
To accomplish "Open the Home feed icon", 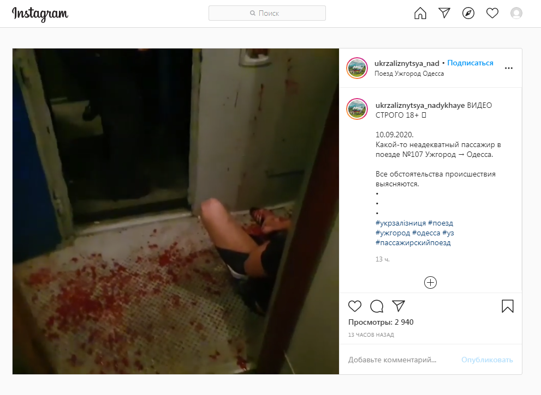I will pyautogui.click(x=420, y=14).
